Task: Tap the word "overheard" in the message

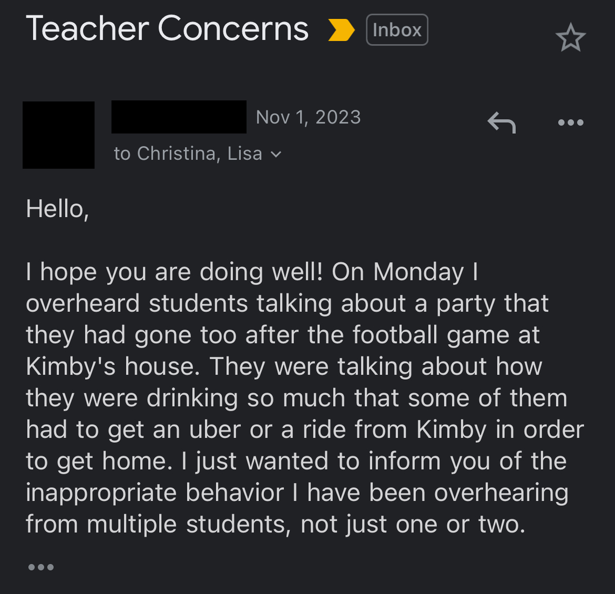Action: tap(83, 304)
